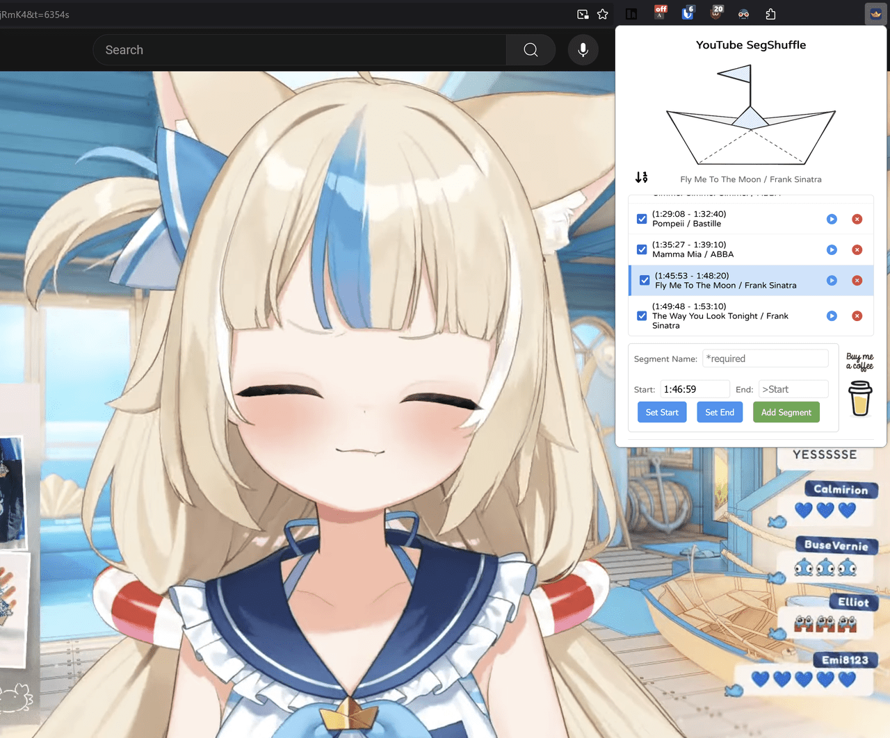The image size is (890, 738).
Task: Delete The Way You Look Tonight segment
Action: (x=857, y=315)
